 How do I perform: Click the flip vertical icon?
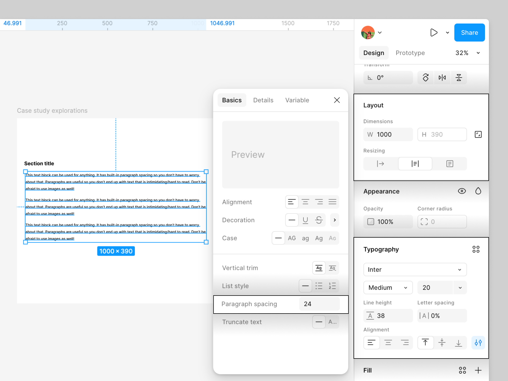click(x=459, y=78)
